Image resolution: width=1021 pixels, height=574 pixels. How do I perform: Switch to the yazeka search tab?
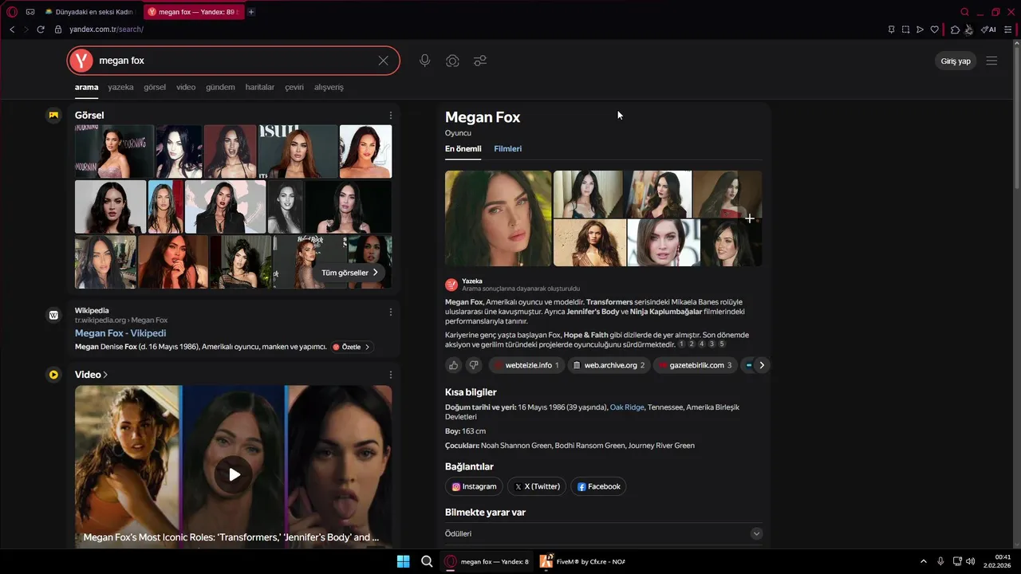pyautogui.click(x=120, y=87)
